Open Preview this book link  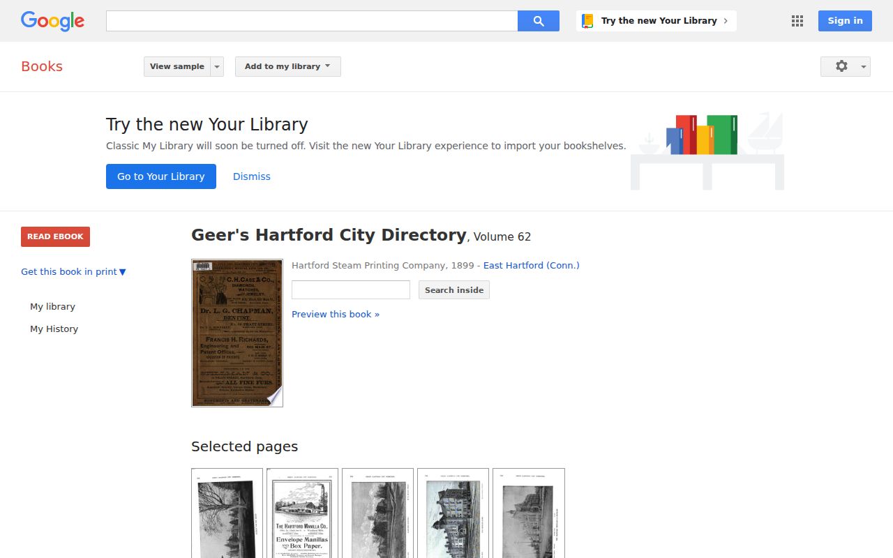coord(336,315)
